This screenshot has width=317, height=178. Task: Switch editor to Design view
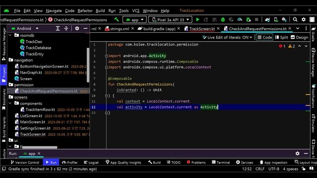(x=299, y=38)
